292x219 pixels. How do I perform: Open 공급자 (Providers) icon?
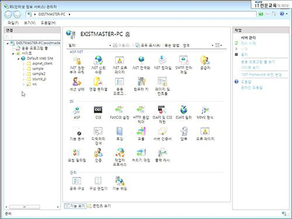point(205,62)
